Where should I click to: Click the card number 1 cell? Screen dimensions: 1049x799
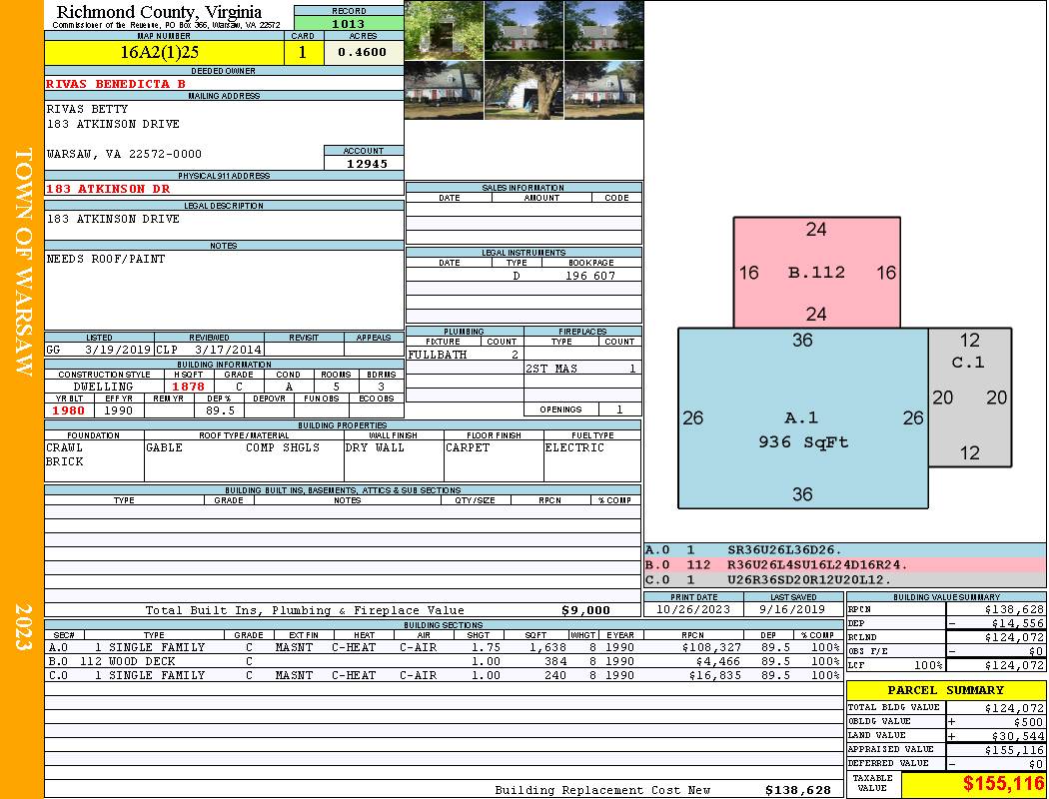[x=303, y=52]
